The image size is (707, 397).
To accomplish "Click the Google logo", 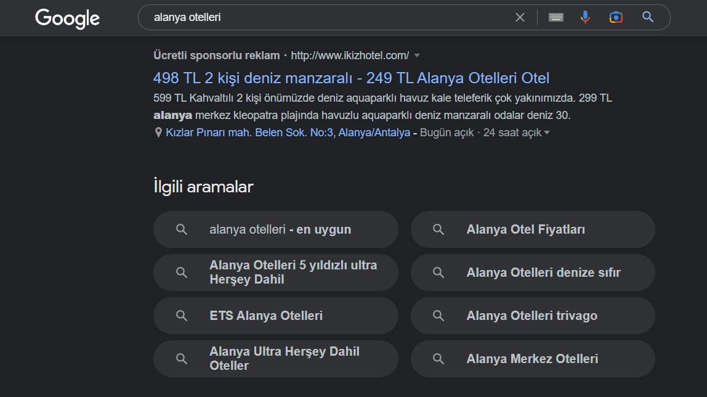I will [x=68, y=18].
